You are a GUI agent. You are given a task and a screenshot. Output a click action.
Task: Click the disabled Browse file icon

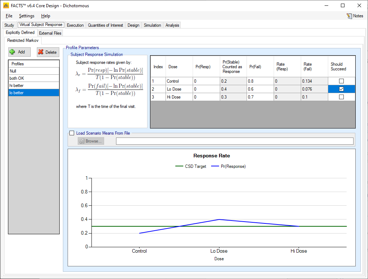click(x=81, y=141)
